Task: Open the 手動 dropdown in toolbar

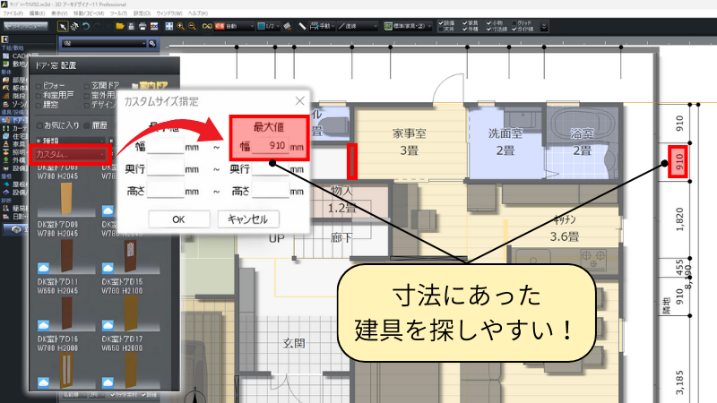Action: [x=323, y=27]
